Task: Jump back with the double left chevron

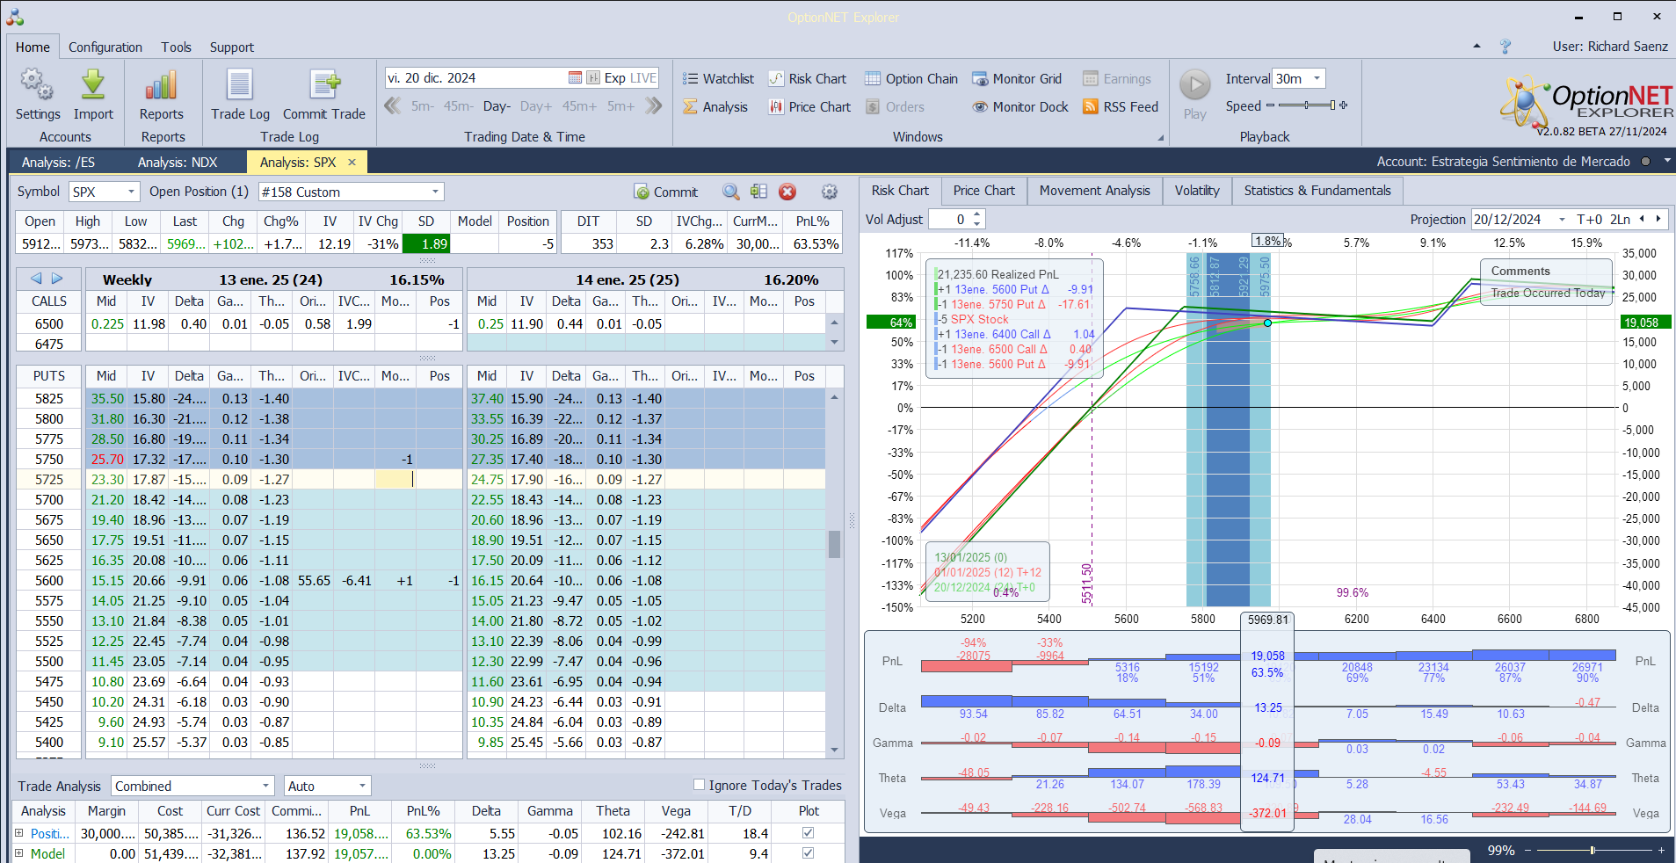Action: (393, 106)
